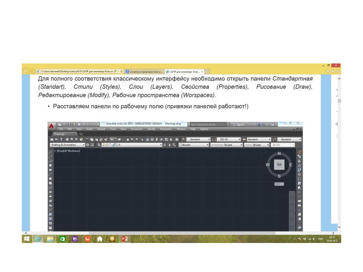Click the New drawing icon in Standard toolbar
This screenshot has width=363, height=272.
[x=52, y=139]
